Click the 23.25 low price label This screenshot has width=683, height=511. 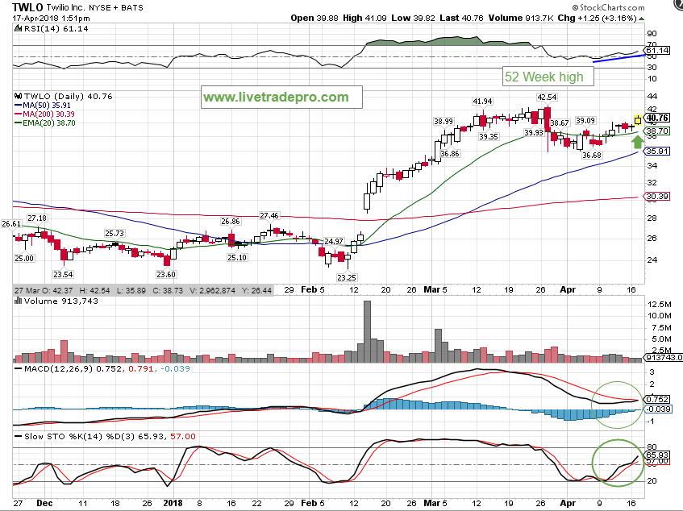pyautogui.click(x=347, y=276)
